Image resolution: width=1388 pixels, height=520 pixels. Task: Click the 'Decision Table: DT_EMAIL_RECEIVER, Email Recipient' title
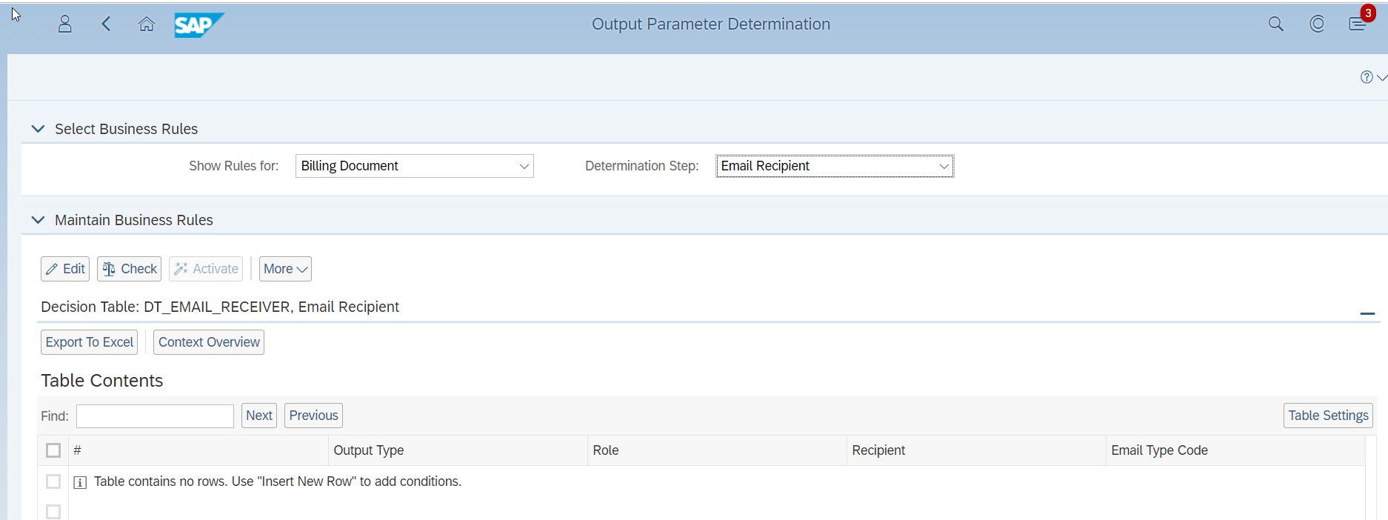tap(220, 307)
